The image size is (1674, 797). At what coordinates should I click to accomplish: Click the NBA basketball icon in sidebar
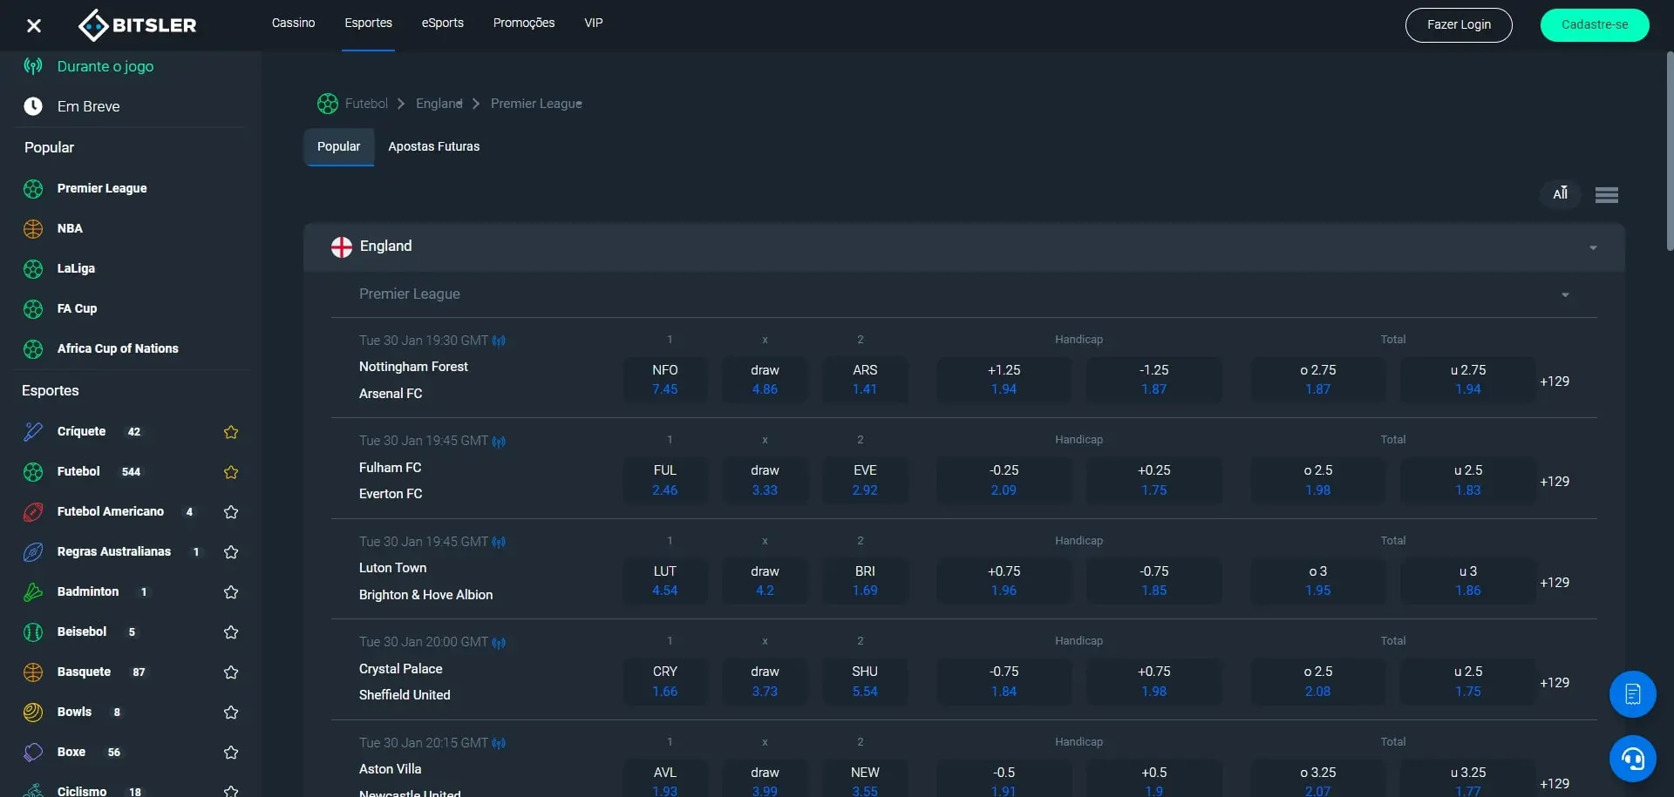pos(33,228)
